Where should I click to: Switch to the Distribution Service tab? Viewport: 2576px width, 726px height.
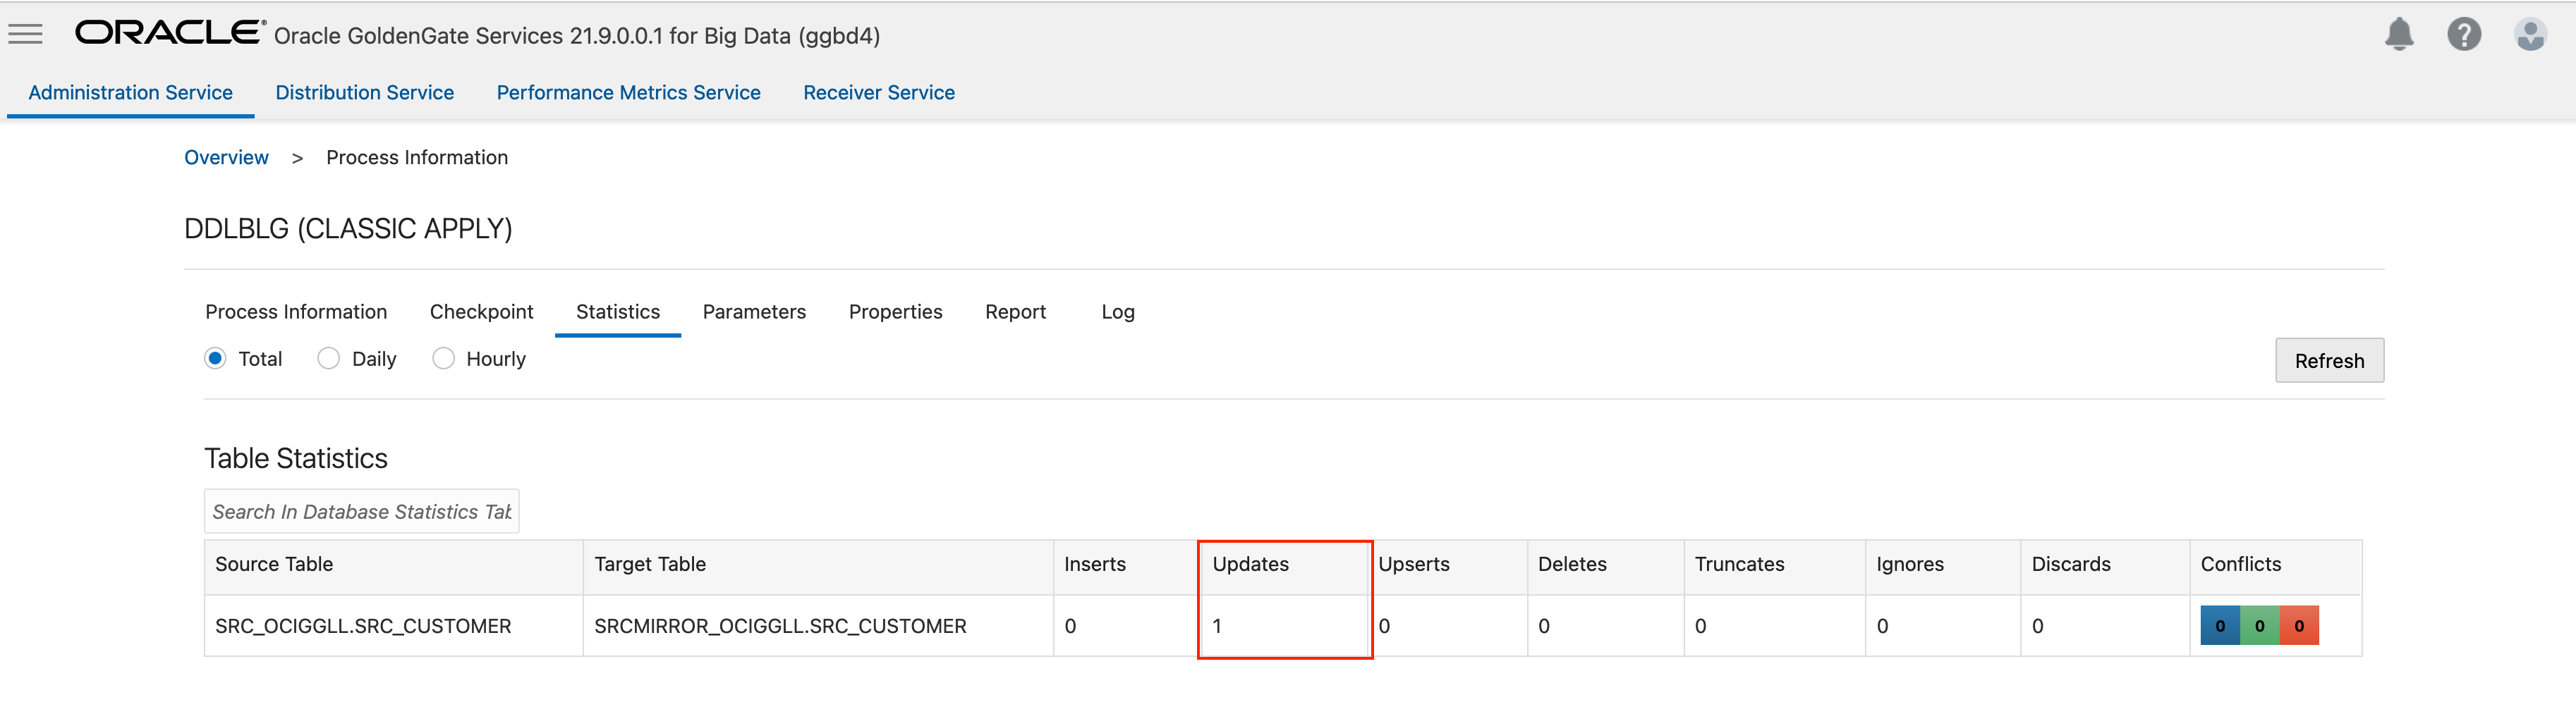click(x=364, y=93)
